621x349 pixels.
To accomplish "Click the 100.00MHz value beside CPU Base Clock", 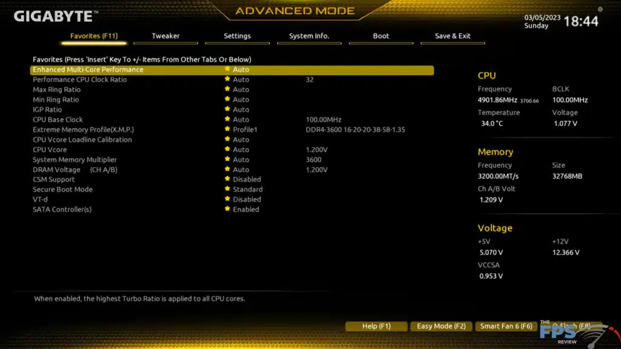I will click(324, 119).
